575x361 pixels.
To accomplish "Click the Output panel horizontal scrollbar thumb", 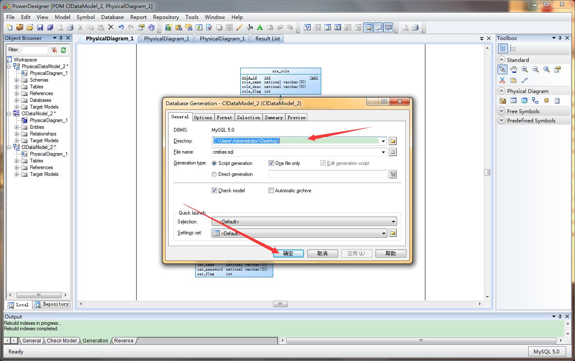I will [x=420, y=340].
